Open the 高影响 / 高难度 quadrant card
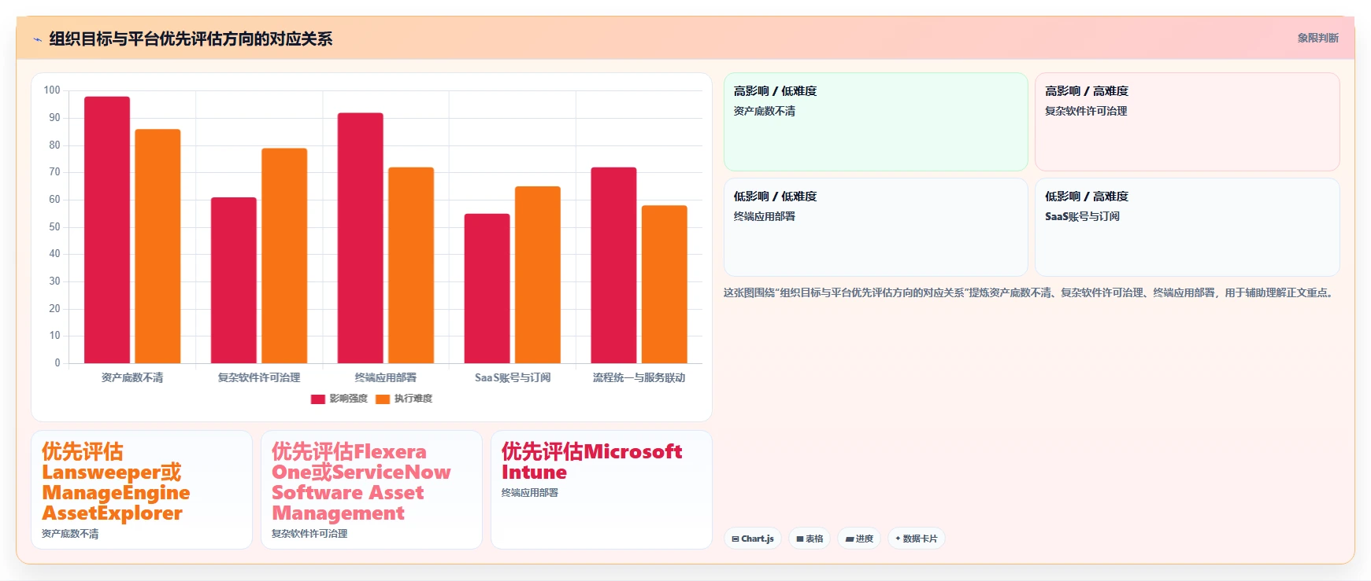This screenshot has height=581, width=1371. point(1188,122)
